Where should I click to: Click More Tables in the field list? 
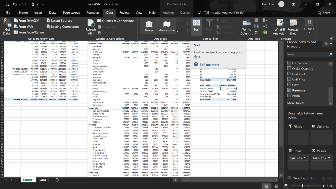pyautogui.click(x=297, y=103)
